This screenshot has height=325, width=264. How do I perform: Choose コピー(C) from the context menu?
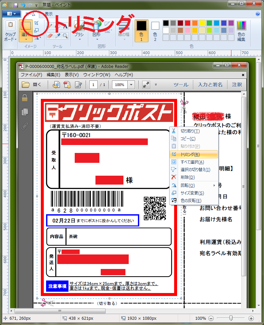[194, 139]
